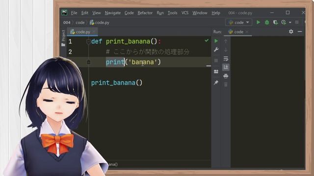Open the Project tool window strip
This screenshot has width=314, height=176.
coord(63,38)
